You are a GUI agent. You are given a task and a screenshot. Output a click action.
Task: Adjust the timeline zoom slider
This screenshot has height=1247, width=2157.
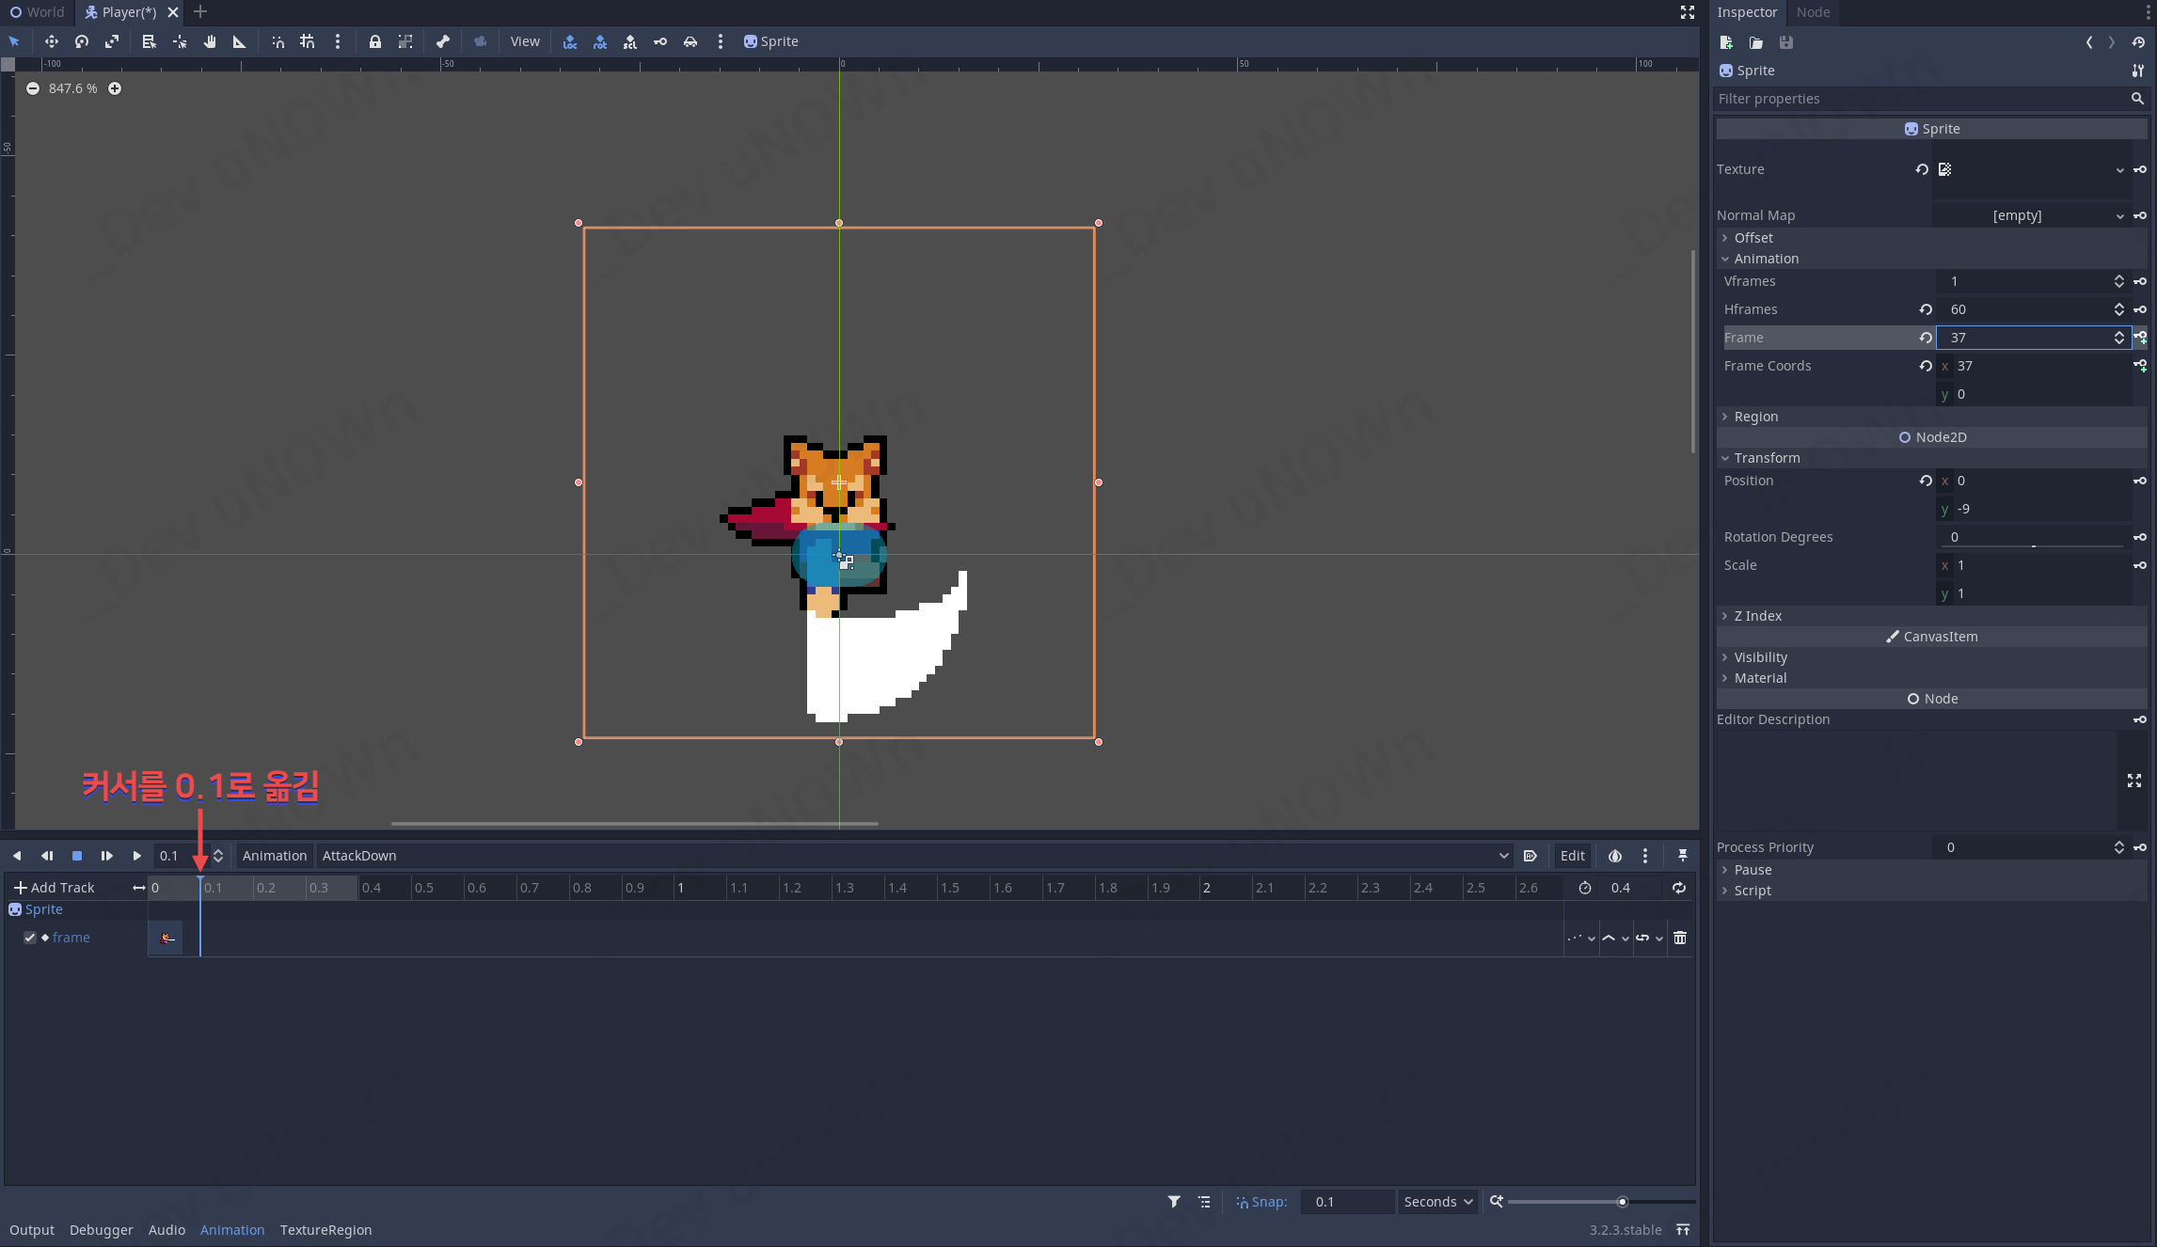click(1622, 1202)
